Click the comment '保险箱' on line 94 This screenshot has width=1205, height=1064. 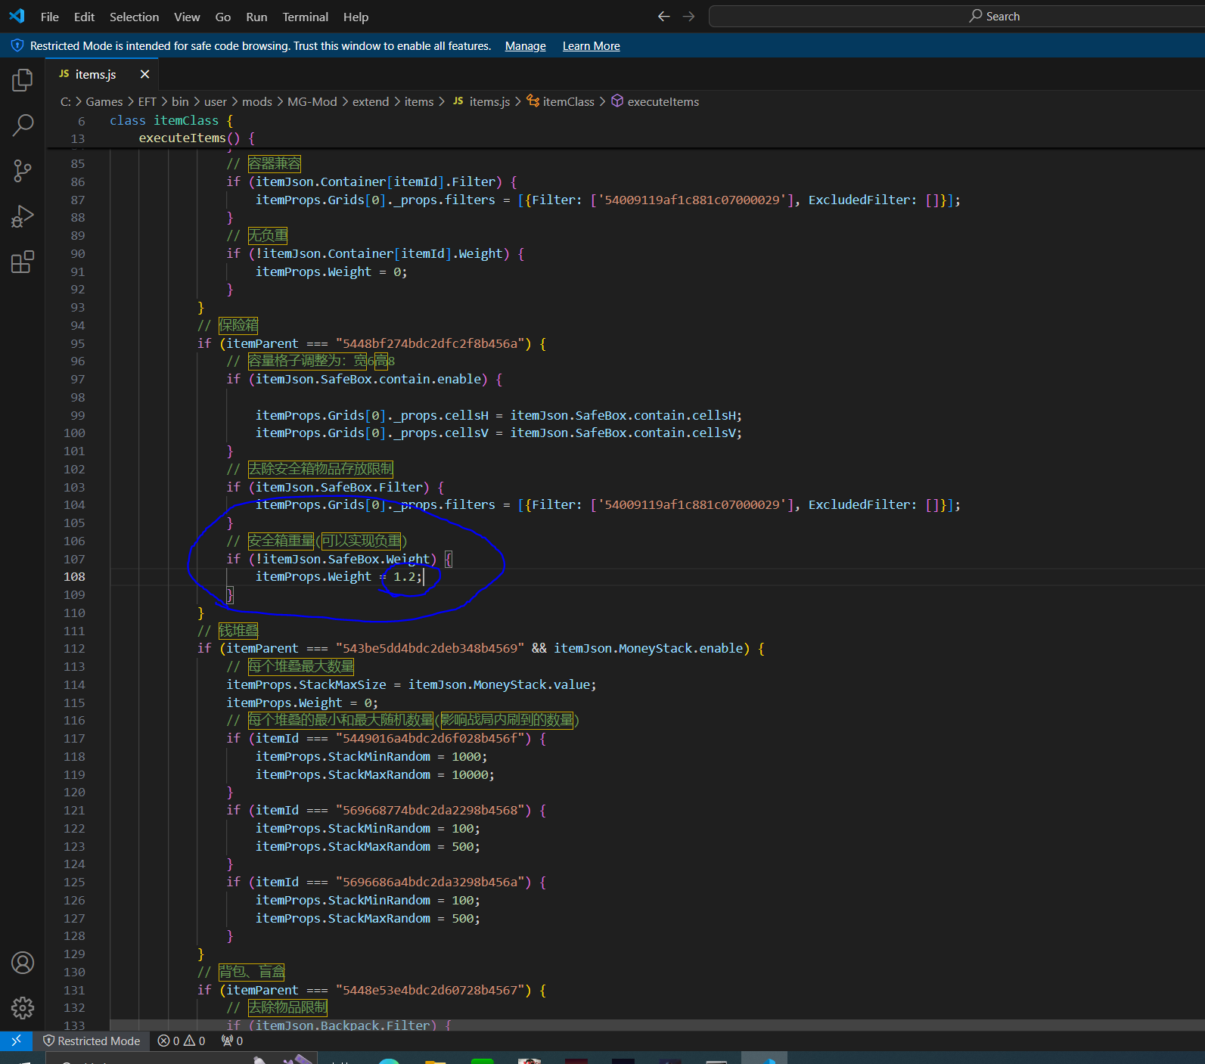tap(238, 326)
